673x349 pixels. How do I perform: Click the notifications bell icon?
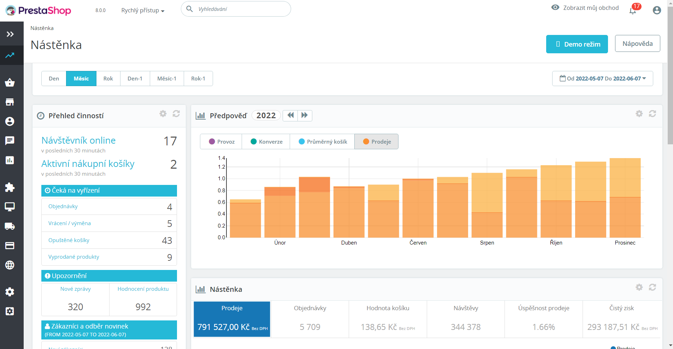tap(633, 11)
